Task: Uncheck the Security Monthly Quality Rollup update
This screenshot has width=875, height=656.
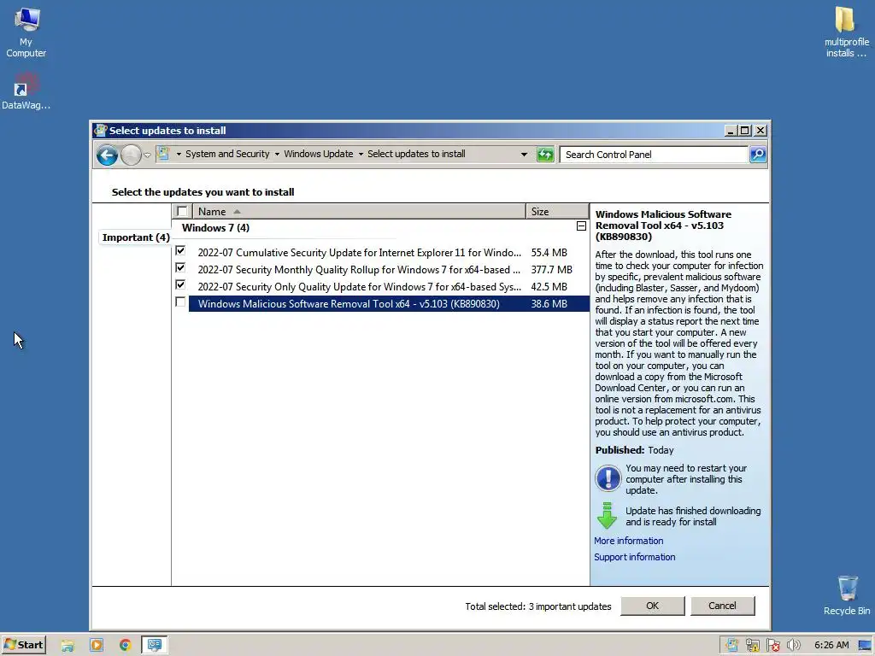Action: pyautogui.click(x=180, y=268)
